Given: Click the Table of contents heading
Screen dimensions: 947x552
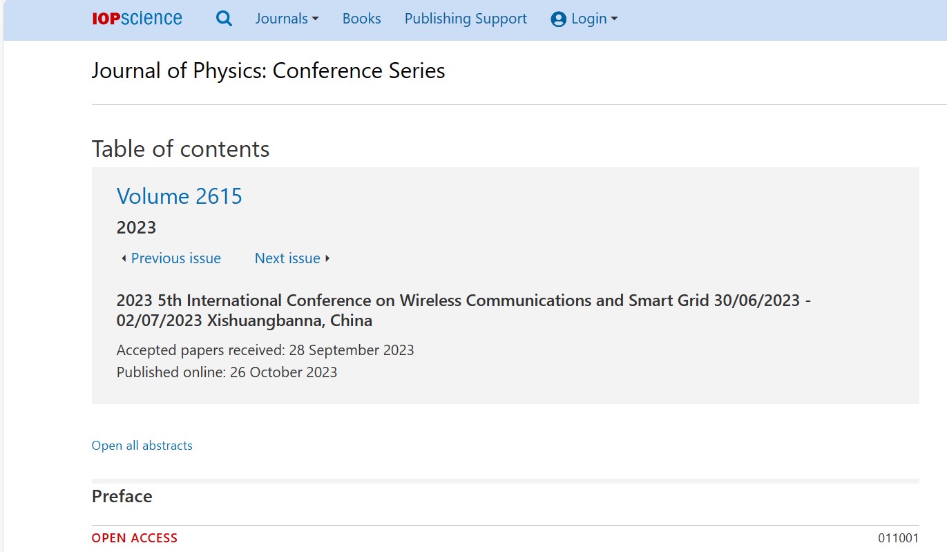Looking at the screenshot, I should [x=180, y=149].
